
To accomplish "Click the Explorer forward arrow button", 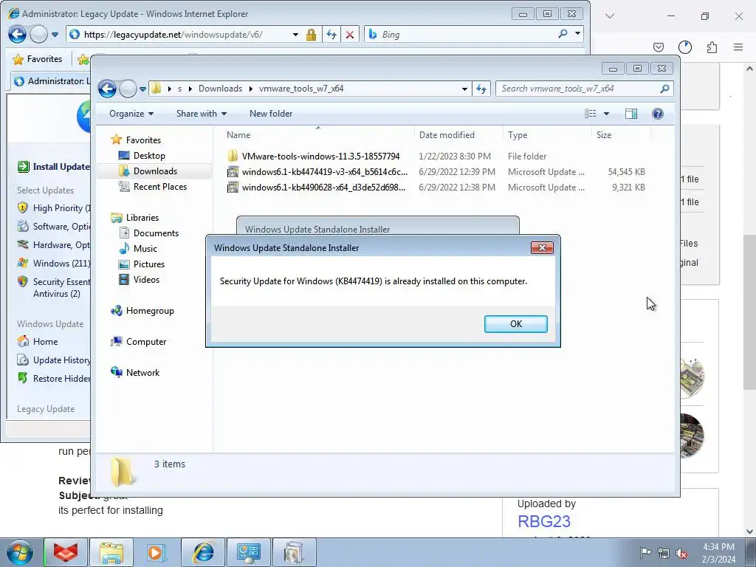I will 128,89.
